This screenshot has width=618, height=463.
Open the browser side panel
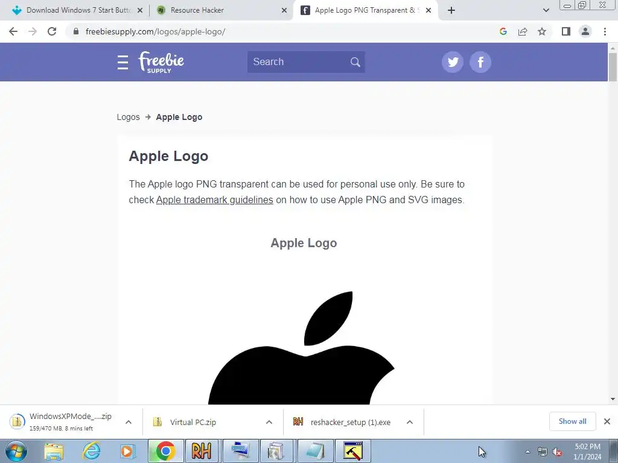pos(566,31)
